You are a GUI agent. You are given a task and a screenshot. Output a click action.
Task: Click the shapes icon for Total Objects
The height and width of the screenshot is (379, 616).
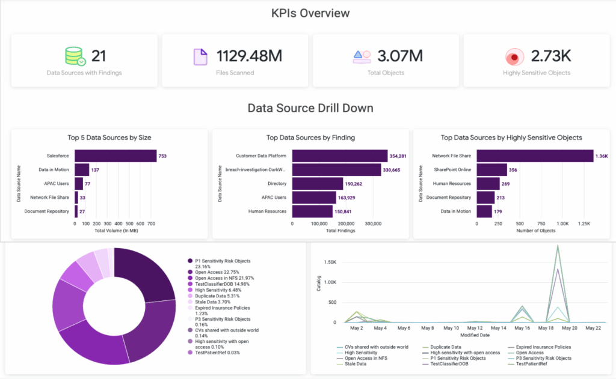(361, 56)
